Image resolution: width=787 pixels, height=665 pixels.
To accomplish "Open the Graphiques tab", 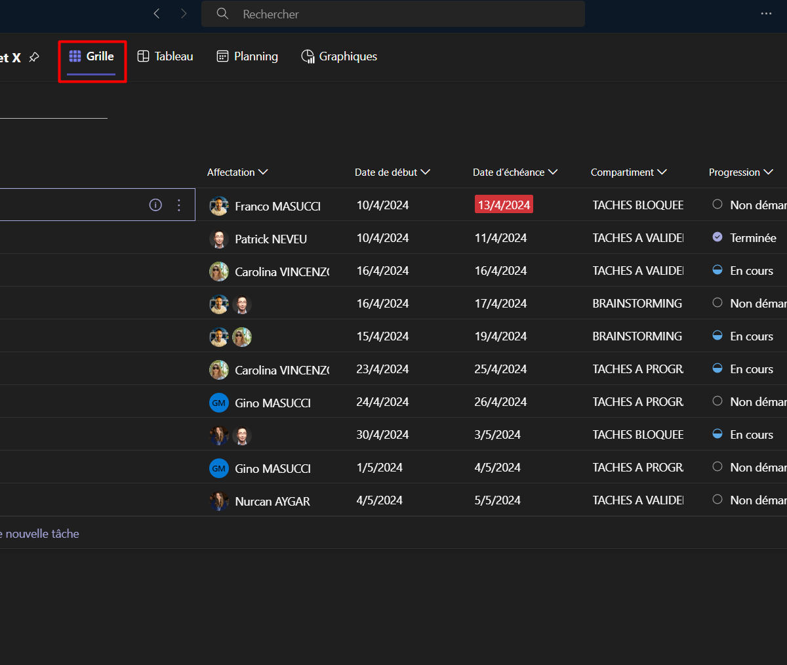I will [x=339, y=56].
